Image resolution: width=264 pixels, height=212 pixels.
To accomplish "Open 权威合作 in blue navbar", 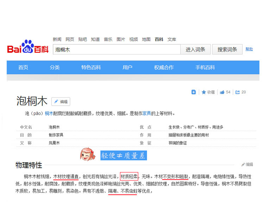I will coord(164,67).
